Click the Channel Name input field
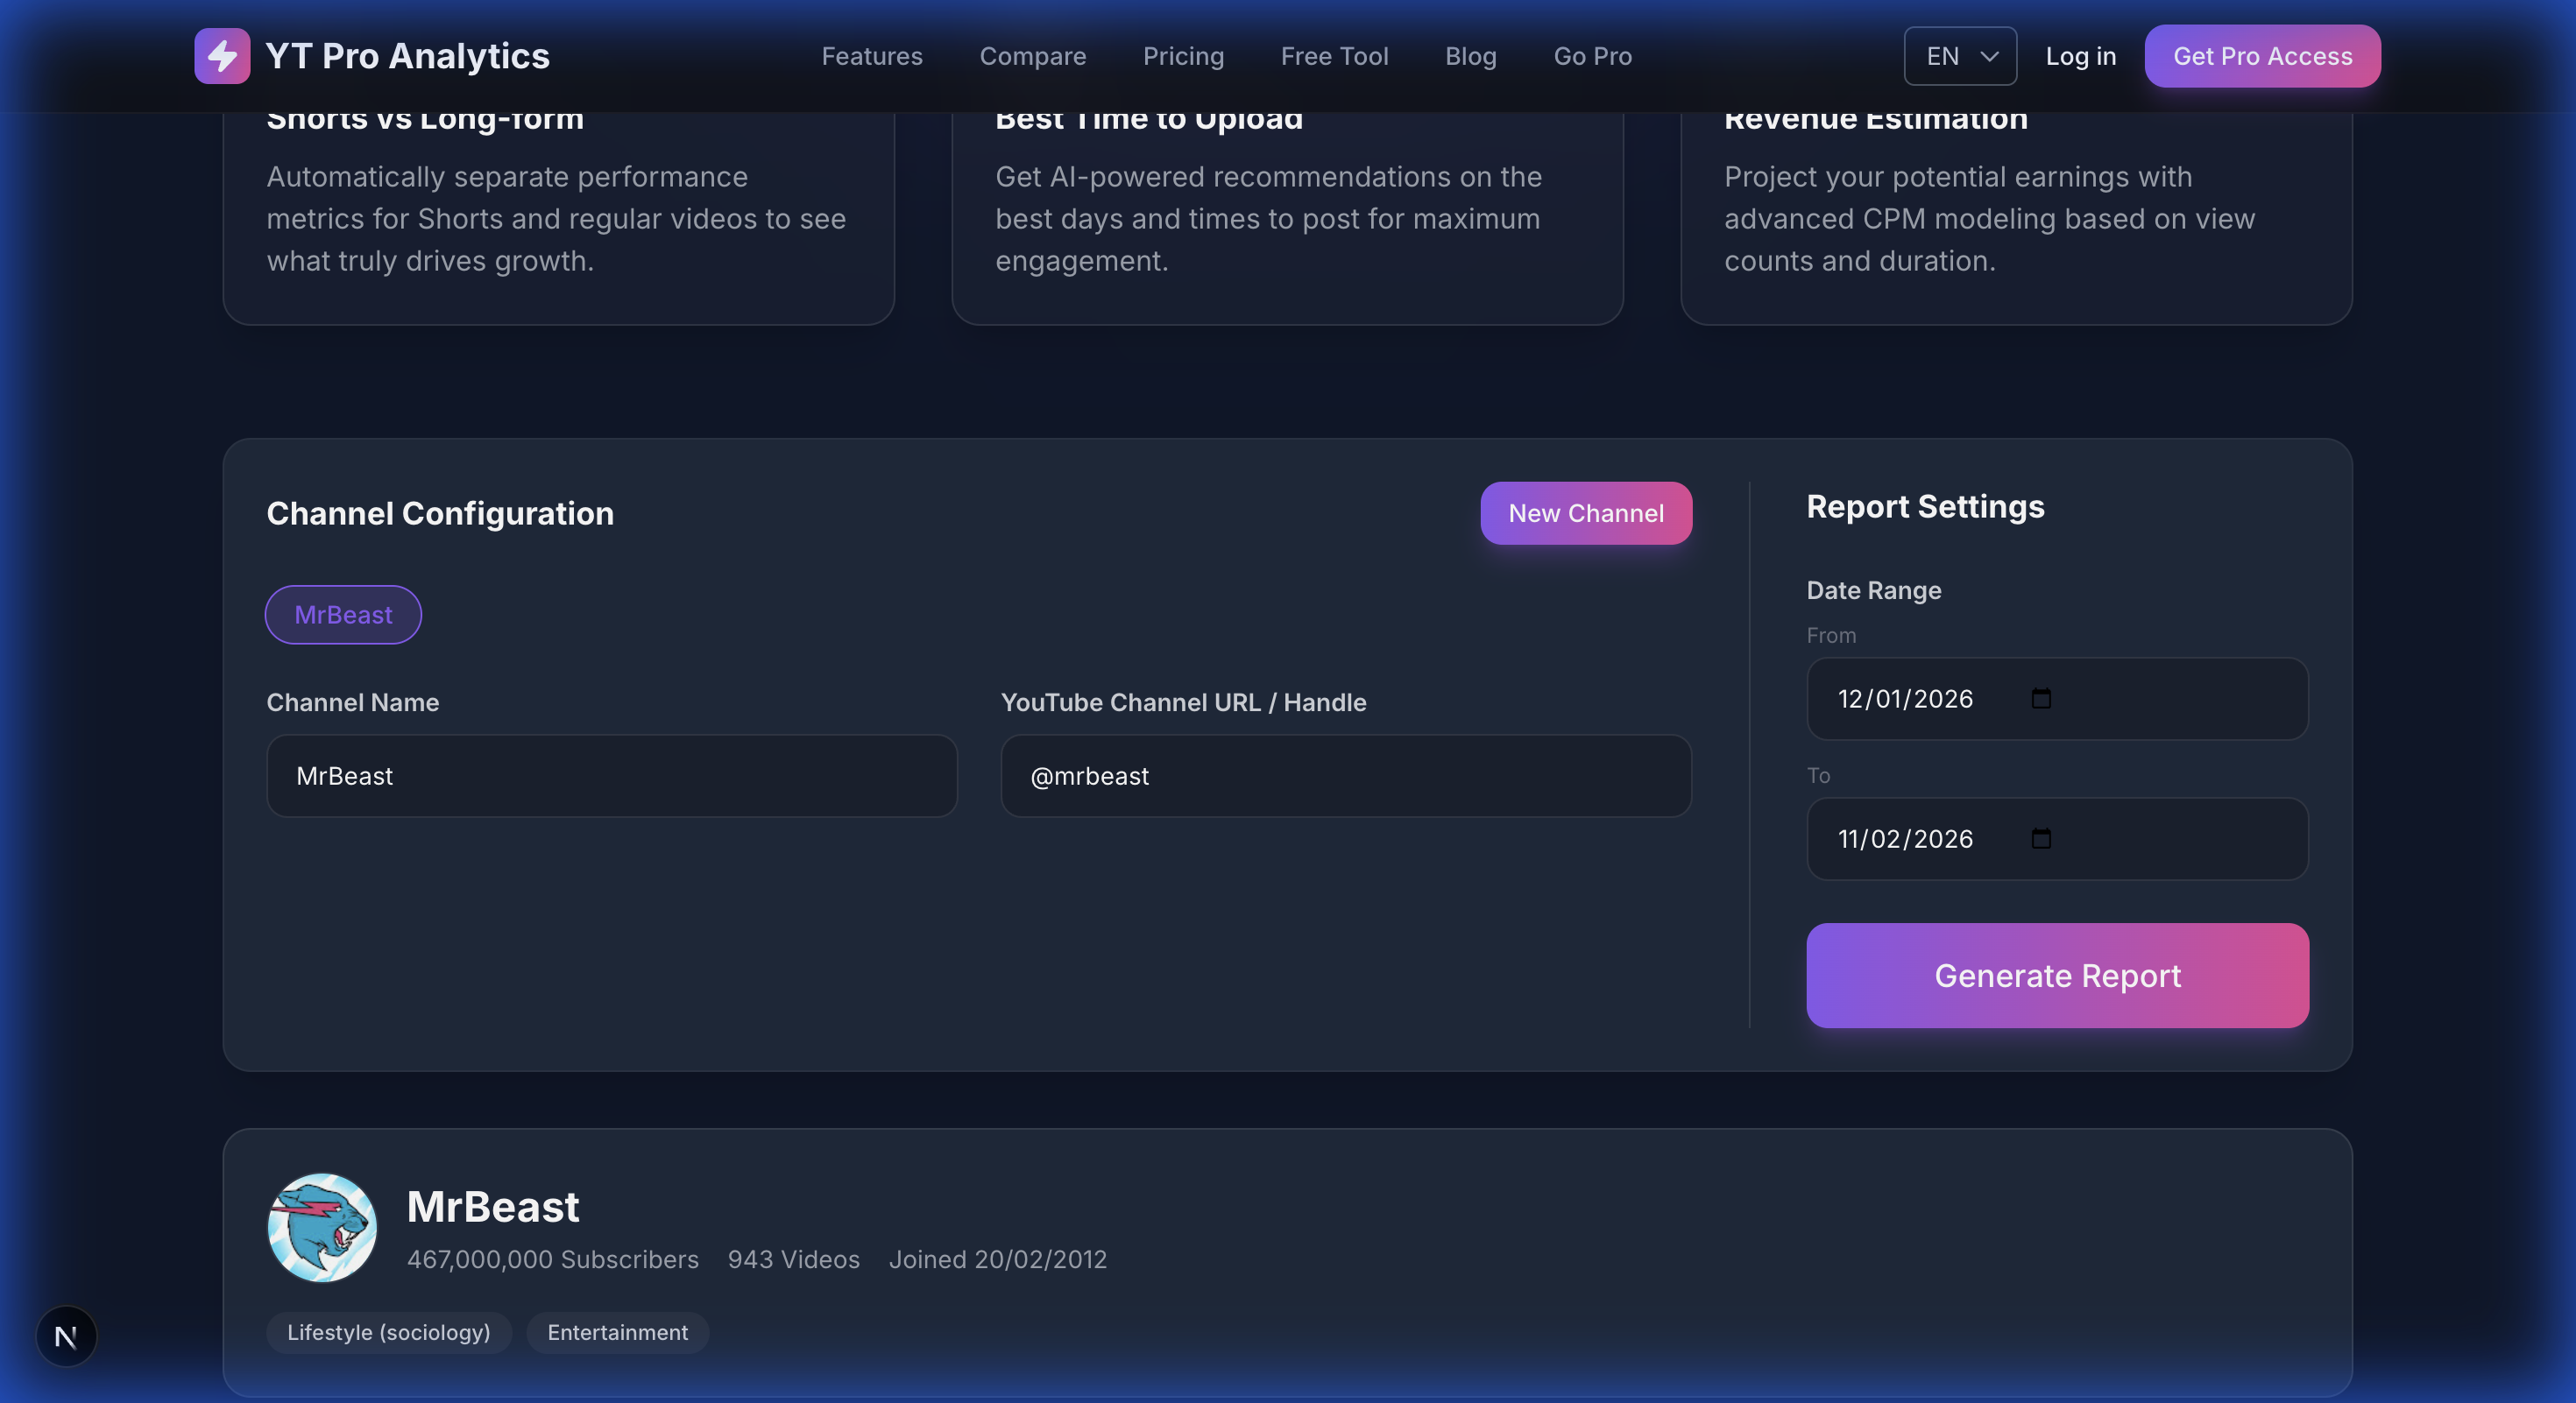The height and width of the screenshot is (1403, 2576). [x=611, y=777]
